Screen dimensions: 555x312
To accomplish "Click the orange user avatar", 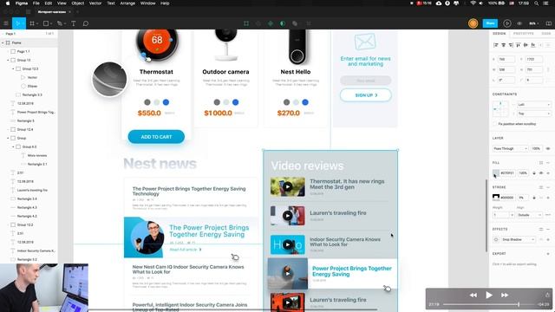I will (473, 23).
